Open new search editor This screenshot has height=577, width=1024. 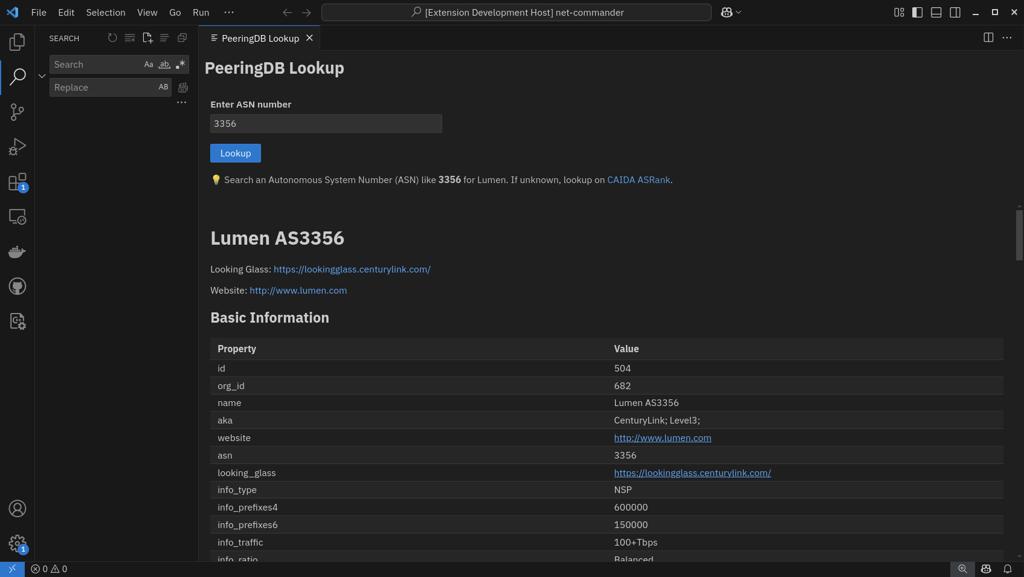coord(147,38)
